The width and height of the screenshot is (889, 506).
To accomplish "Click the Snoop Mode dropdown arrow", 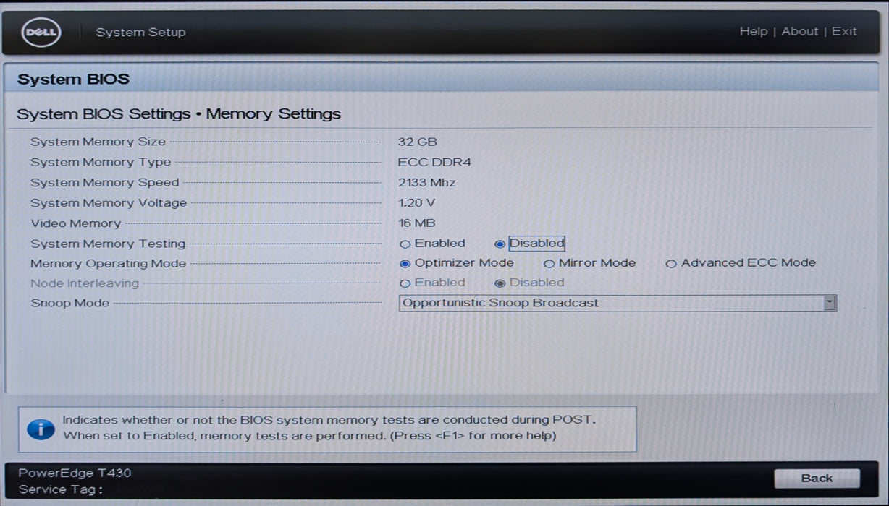I will [830, 303].
